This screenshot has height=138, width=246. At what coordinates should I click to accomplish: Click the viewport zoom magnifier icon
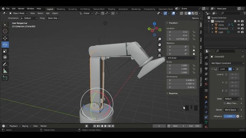(160, 39)
